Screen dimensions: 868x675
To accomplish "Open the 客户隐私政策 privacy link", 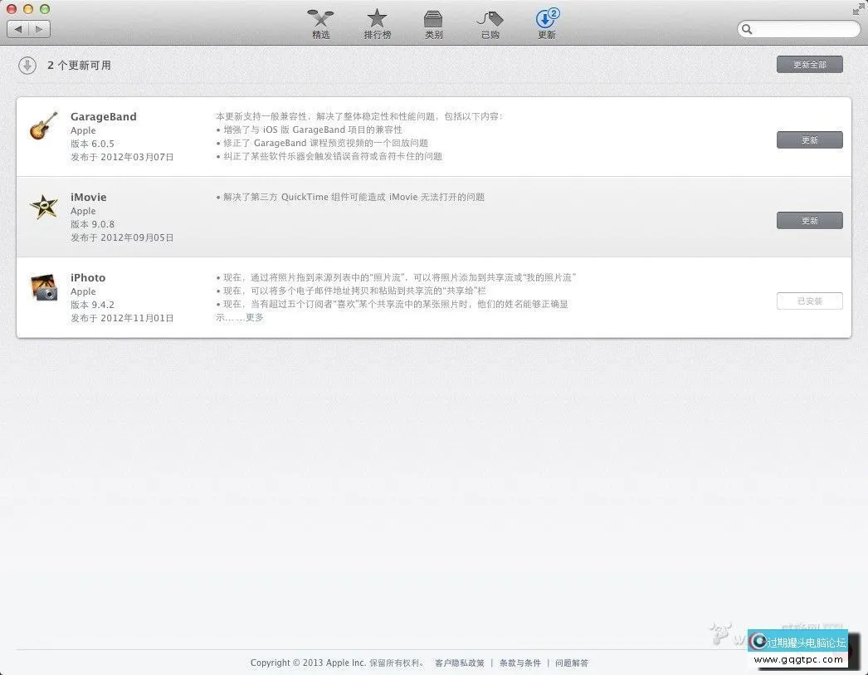I will click(460, 663).
